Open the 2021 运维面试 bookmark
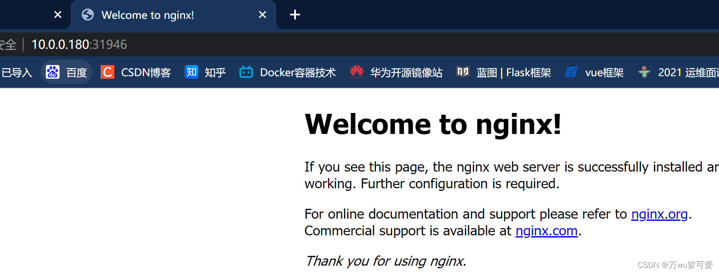Screen dimensions: 719x273 pos(678,72)
